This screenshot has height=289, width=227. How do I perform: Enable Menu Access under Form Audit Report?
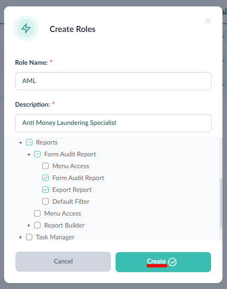pyautogui.click(x=45, y=166)
